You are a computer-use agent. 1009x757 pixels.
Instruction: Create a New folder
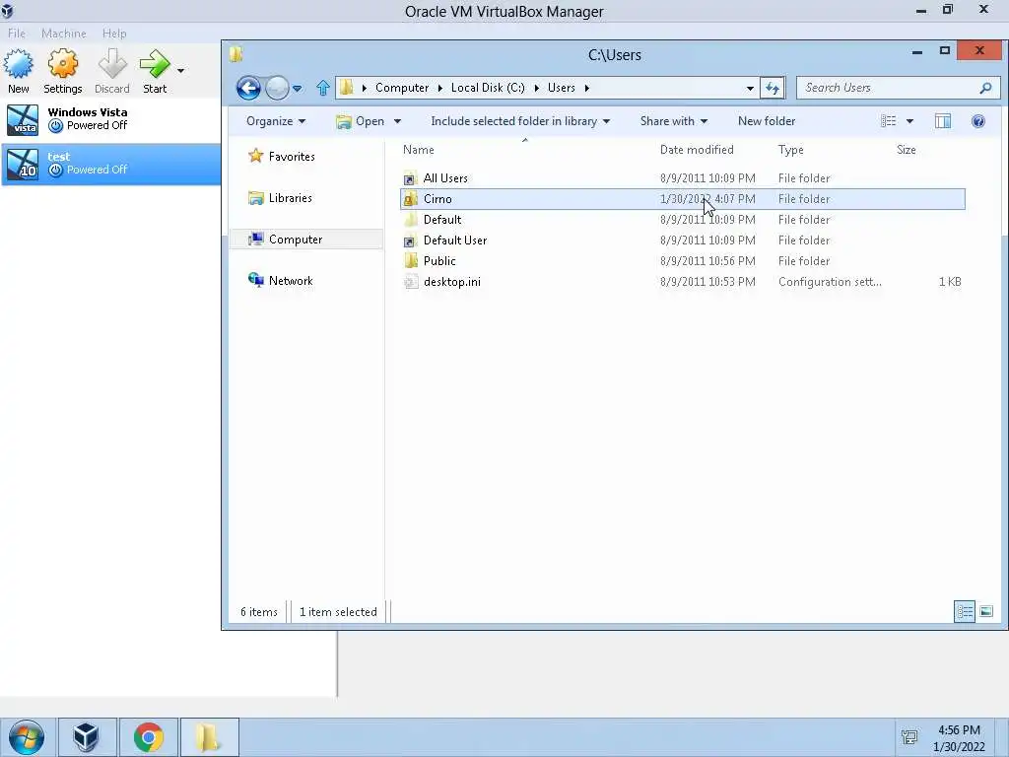click(767, 121)
